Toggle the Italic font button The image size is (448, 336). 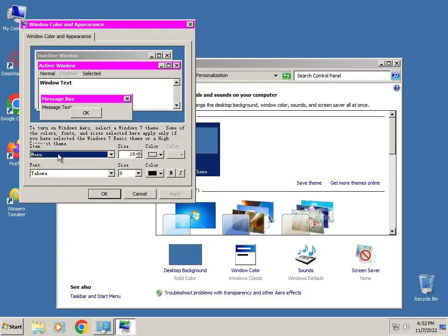pyautogui.click(x=181, y=173)
